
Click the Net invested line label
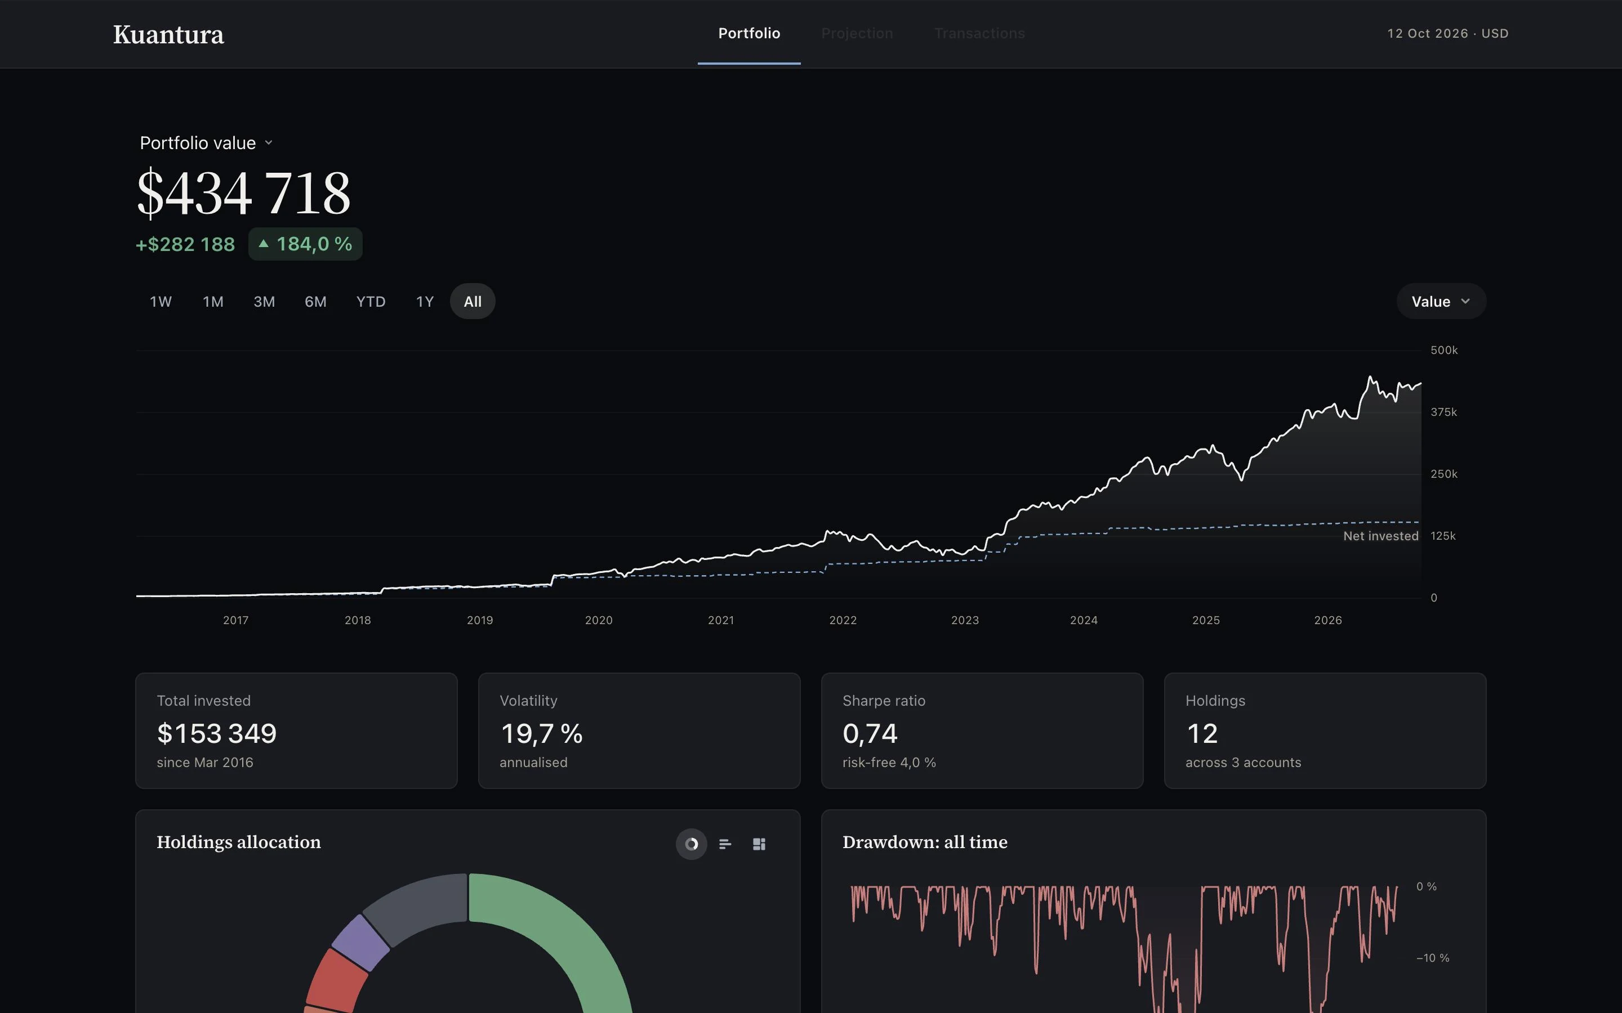click(1381, 536)
